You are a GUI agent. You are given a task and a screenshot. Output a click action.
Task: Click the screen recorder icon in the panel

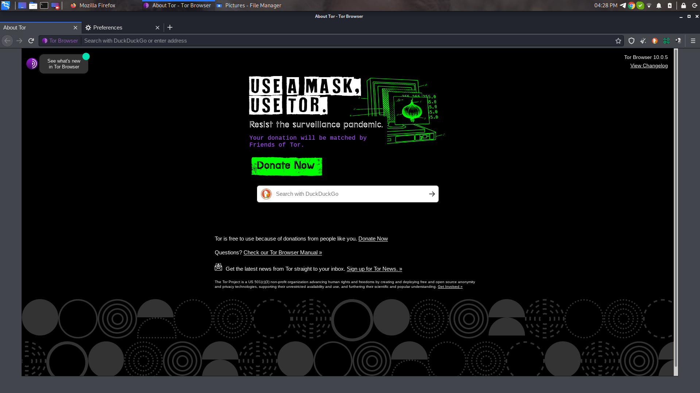[55, 5]
